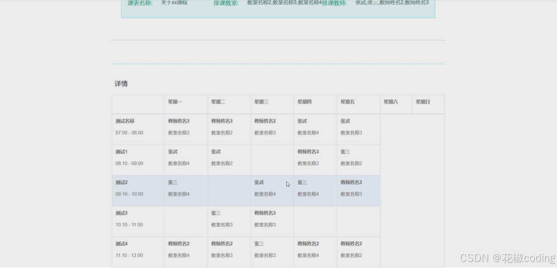Click 教师姓名2 in 测试4 row under 星期四
Image resolution: width=557 pixels, height=268 pixels.
point(308,244)
